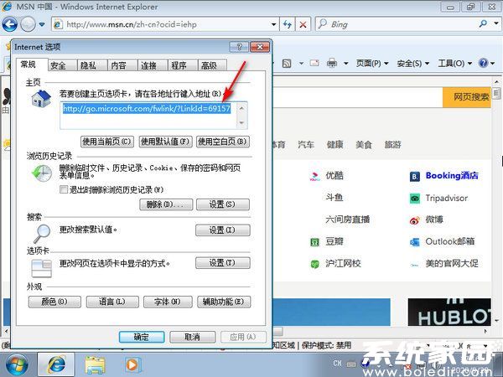The width and height of the screenshot is (503, 377).
Task: Open the Outlook邮箱 link
Action: (x=449, y=241)
